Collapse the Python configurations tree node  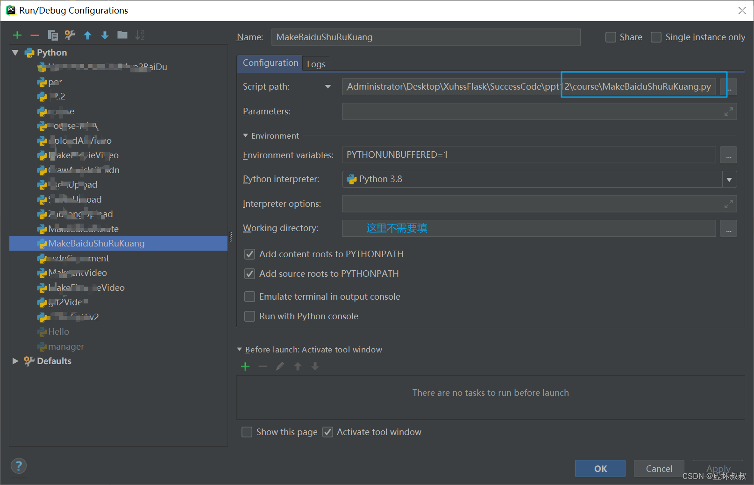[x=15, y=53]
